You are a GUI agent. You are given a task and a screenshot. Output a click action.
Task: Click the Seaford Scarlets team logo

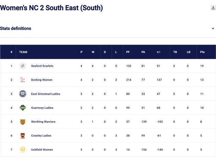coord(23,66)
